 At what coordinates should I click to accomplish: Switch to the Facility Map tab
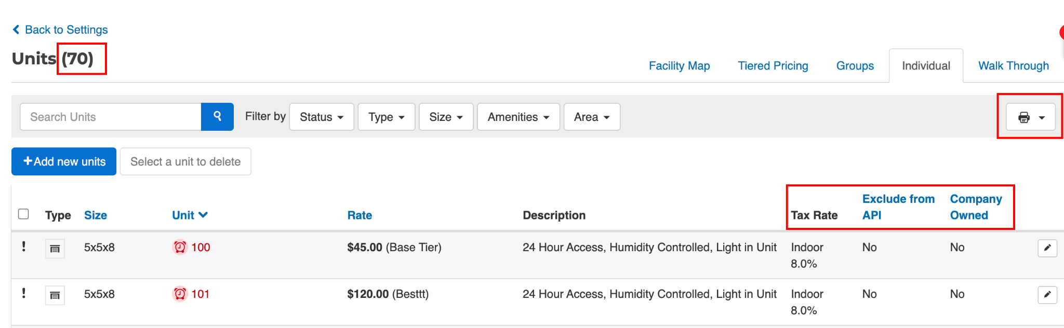tap(679, 66)
